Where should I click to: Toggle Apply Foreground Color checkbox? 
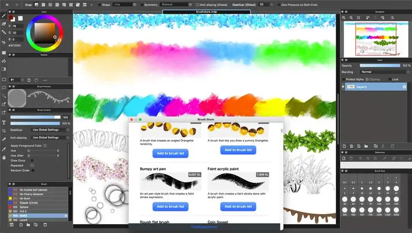coord(45,145)
